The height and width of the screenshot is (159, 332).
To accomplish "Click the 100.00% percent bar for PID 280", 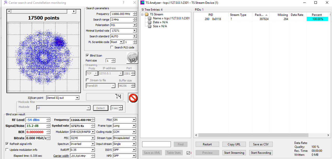I will point(317,19).
